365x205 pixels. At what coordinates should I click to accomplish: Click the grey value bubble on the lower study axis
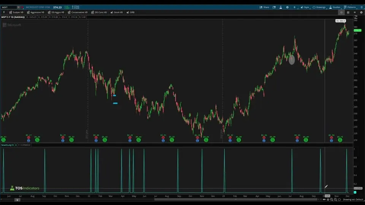point(358,188)
